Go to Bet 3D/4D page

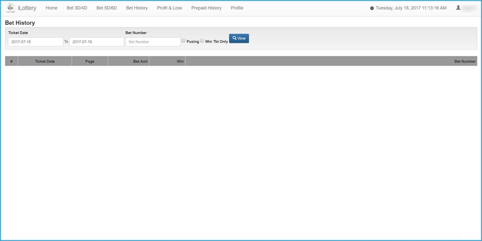point(77,8)
